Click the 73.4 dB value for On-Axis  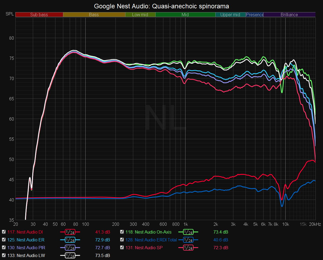pos(221,232)
